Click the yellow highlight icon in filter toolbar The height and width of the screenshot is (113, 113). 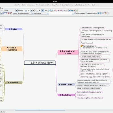(105, 13)
